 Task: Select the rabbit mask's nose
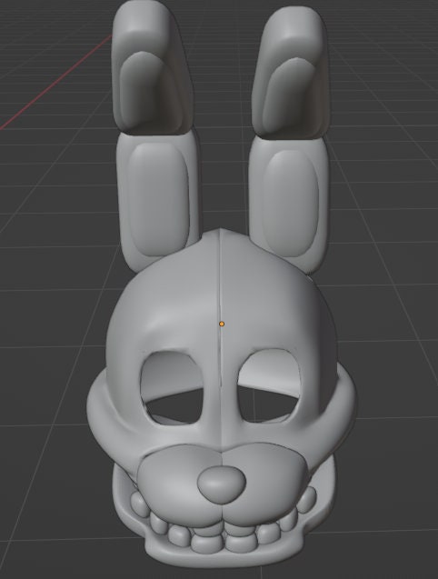point(221,484)
